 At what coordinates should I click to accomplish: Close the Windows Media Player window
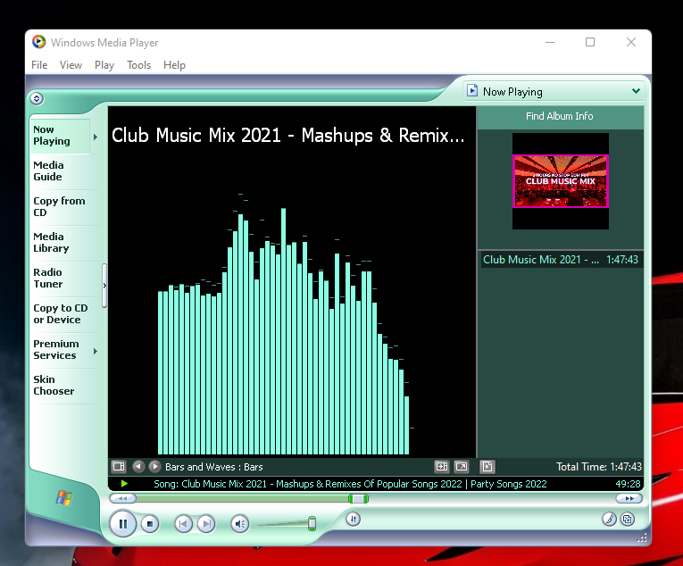coord(631,42)
